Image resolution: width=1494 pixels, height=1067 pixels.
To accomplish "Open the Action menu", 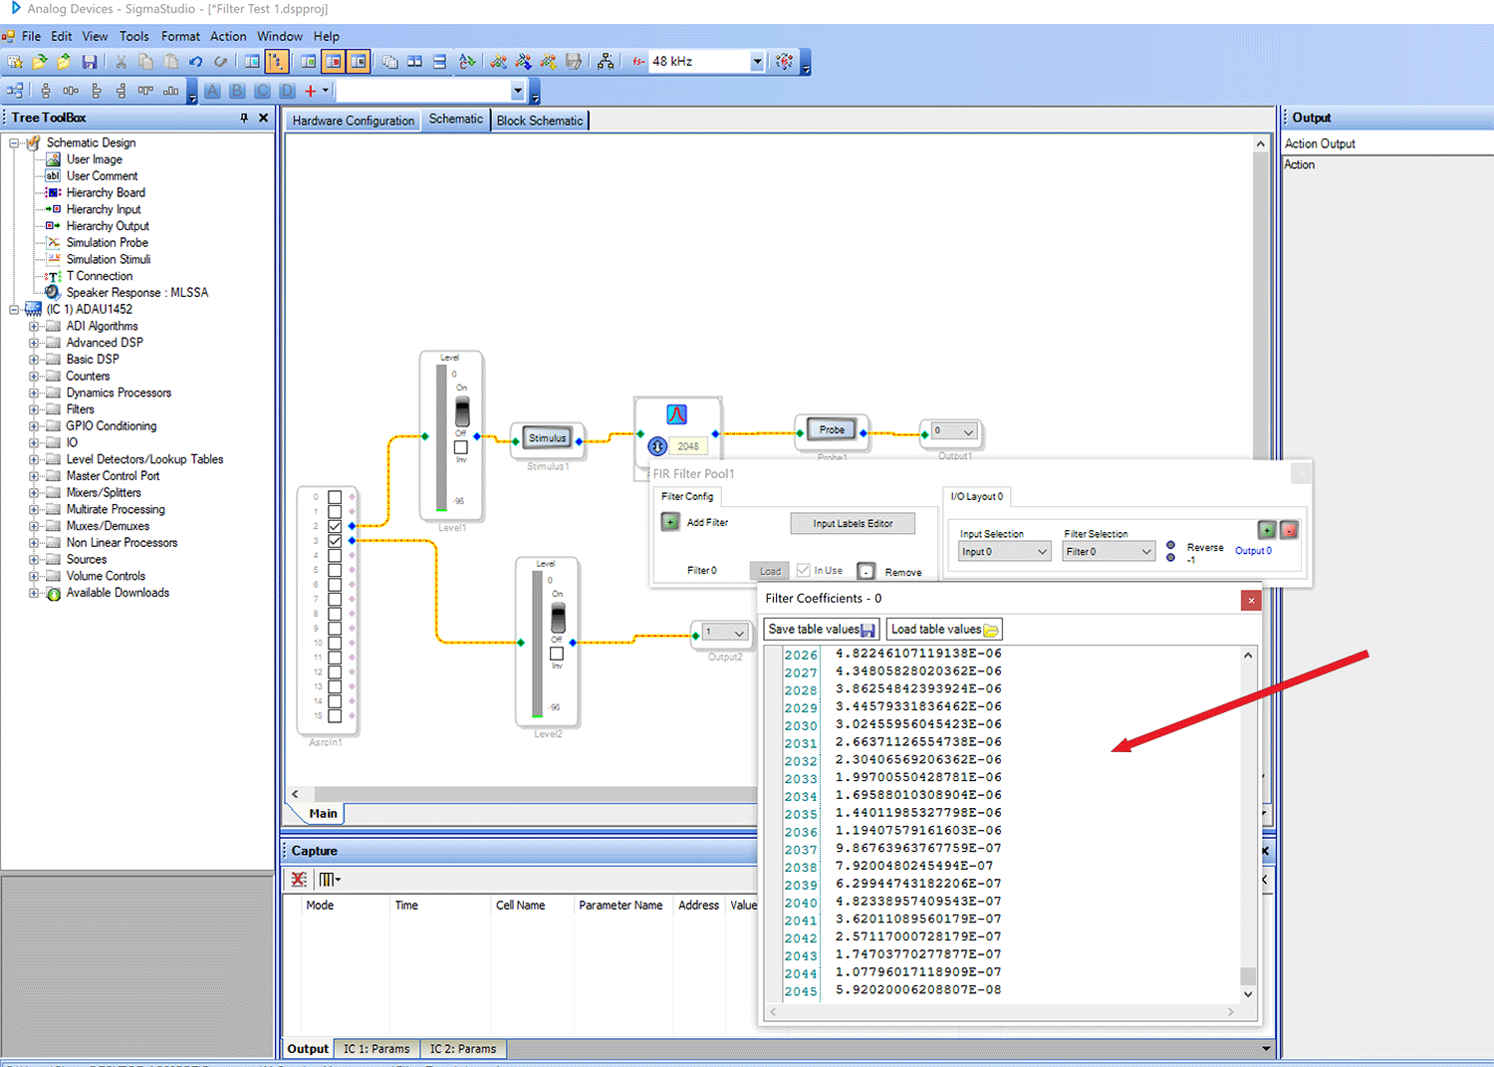I will [228, 36].
